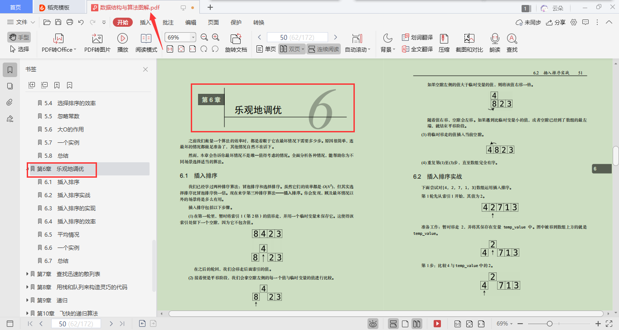Switch to the 编辑 ribbon tab
This screenshot has width=619, height=330.
click(x=191, y=22)
